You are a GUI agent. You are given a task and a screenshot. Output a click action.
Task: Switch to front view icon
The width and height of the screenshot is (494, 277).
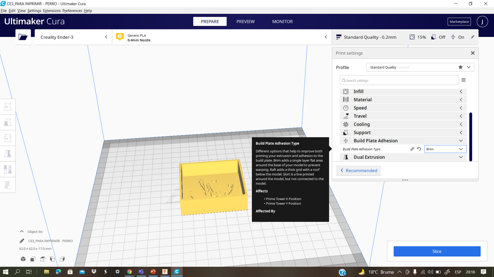click(33, 259)
